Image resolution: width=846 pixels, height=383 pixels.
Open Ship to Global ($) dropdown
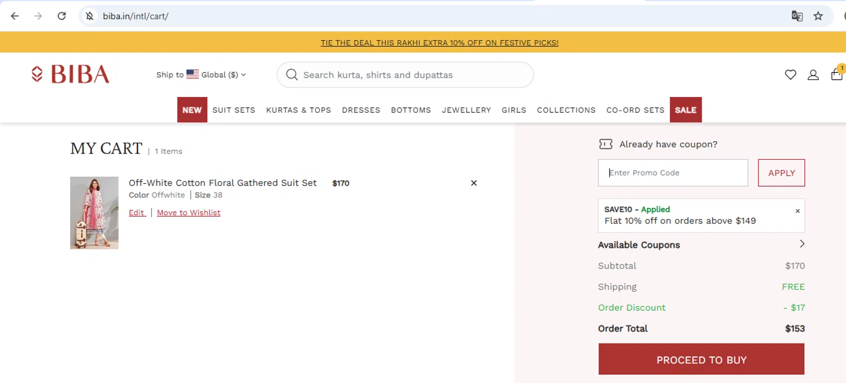click(201, 74)
